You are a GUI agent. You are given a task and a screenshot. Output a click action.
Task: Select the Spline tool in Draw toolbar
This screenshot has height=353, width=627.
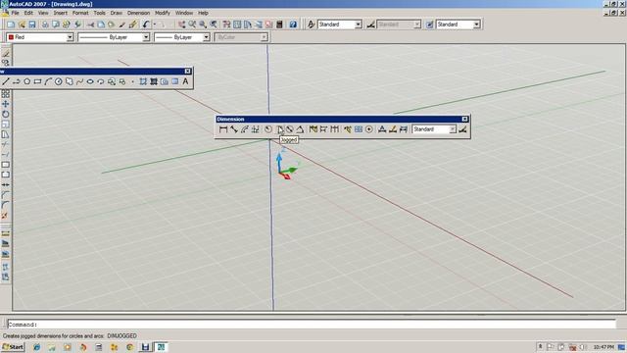pos(79,81)
